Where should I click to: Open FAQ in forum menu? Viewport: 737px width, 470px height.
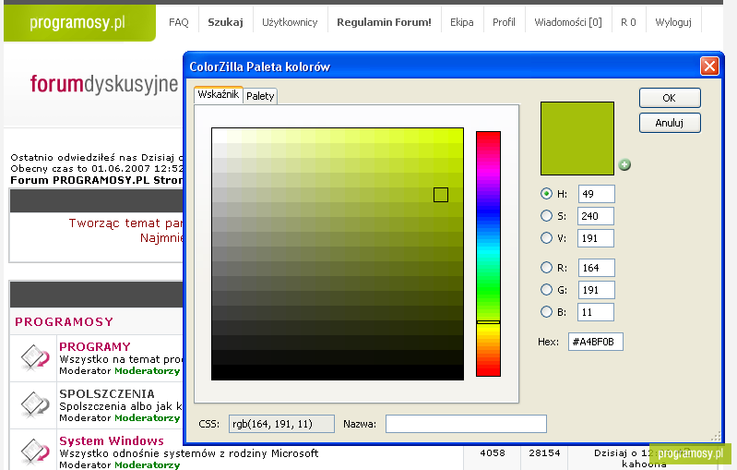point(179,22)
